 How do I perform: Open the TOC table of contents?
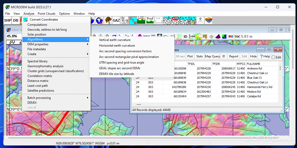tap(237, 36)
